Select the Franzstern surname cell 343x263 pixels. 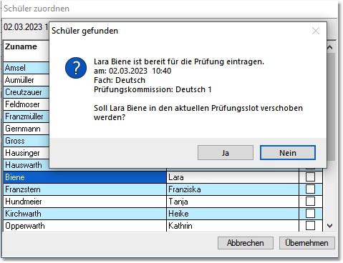(85, 189)
